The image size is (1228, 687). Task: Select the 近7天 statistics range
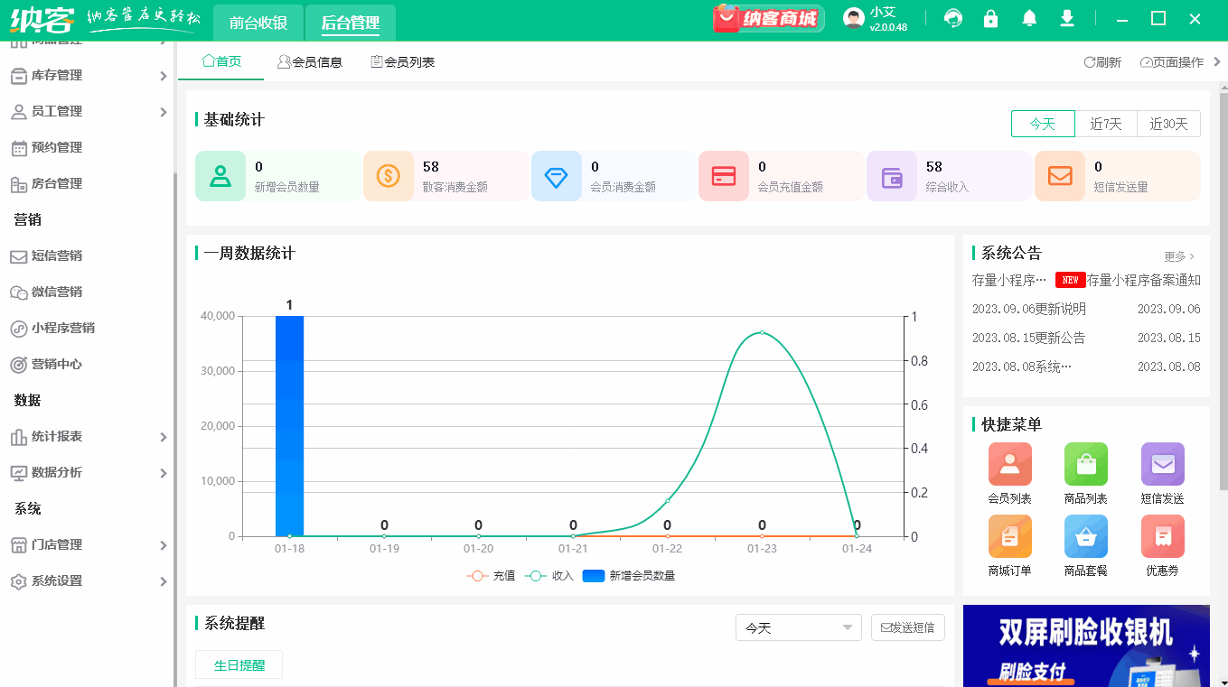coord(1106,124)
